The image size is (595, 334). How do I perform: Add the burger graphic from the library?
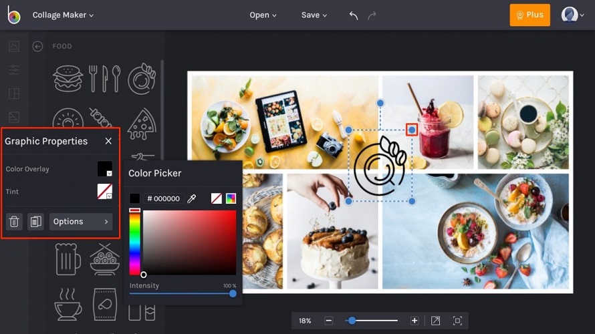coord(68,78)
